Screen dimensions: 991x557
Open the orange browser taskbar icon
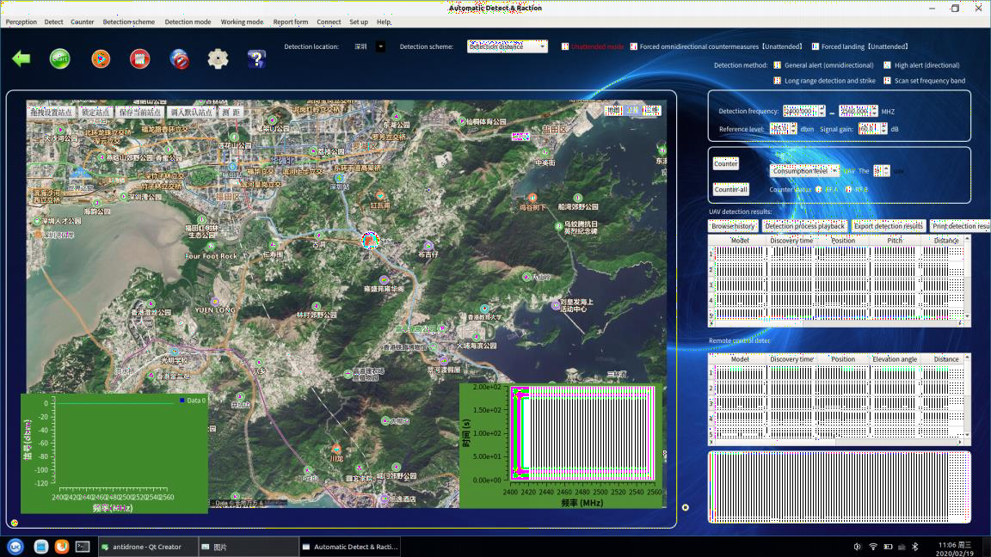pyautogui.click(x=61, y=547)
